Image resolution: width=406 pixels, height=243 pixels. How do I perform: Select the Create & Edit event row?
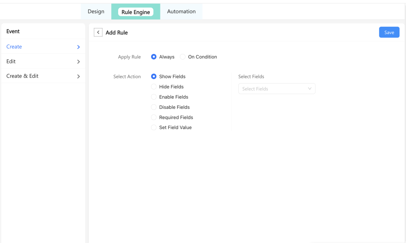(x=43, y=76)
